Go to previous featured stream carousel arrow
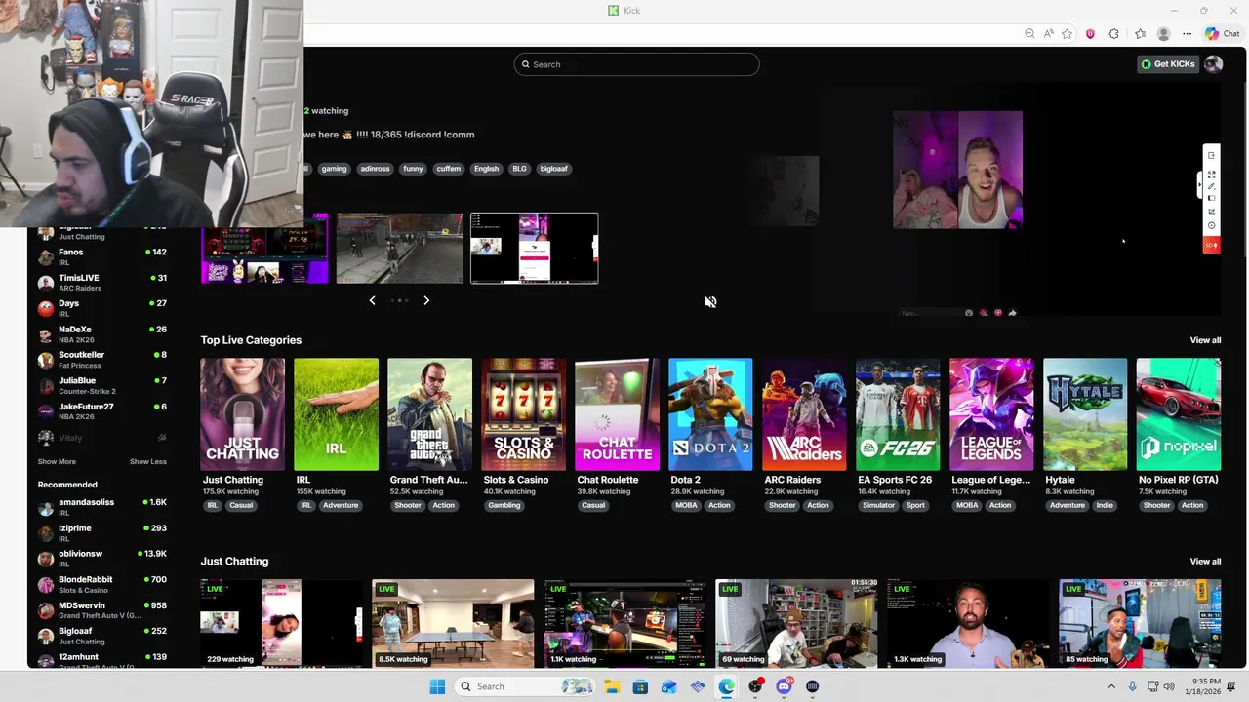 tap(372, 300)
